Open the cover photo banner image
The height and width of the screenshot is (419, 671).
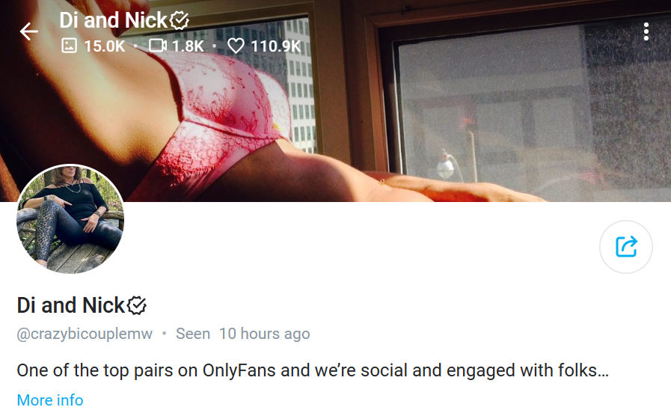click(x=335, y=100)
